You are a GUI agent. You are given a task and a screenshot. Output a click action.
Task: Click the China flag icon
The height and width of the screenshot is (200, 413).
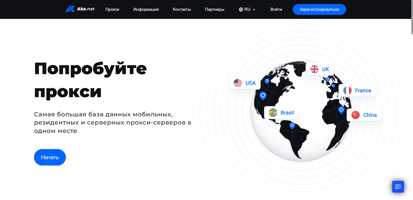[x=356, y=115]
